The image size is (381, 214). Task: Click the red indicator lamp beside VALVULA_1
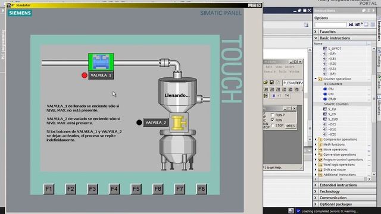[85, 75]
